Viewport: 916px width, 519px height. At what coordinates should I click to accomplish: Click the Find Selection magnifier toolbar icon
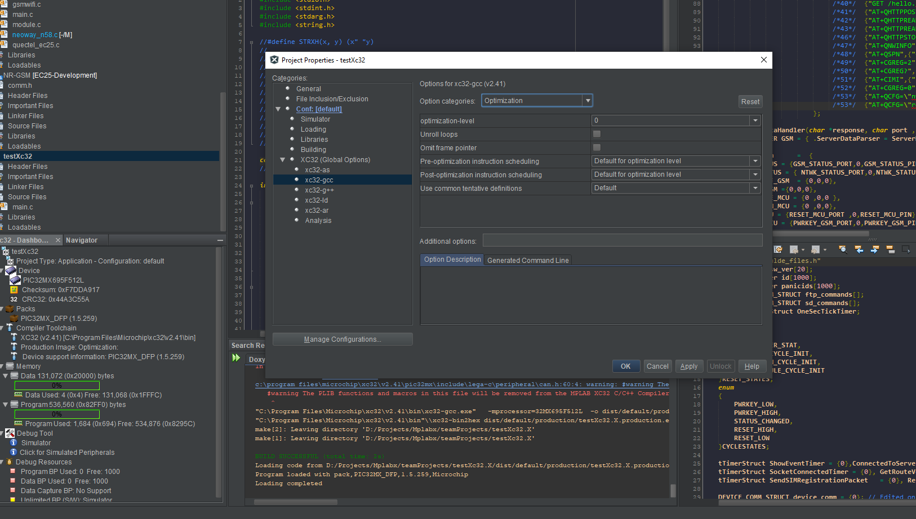pyautogui.click(x=843, y=249)
